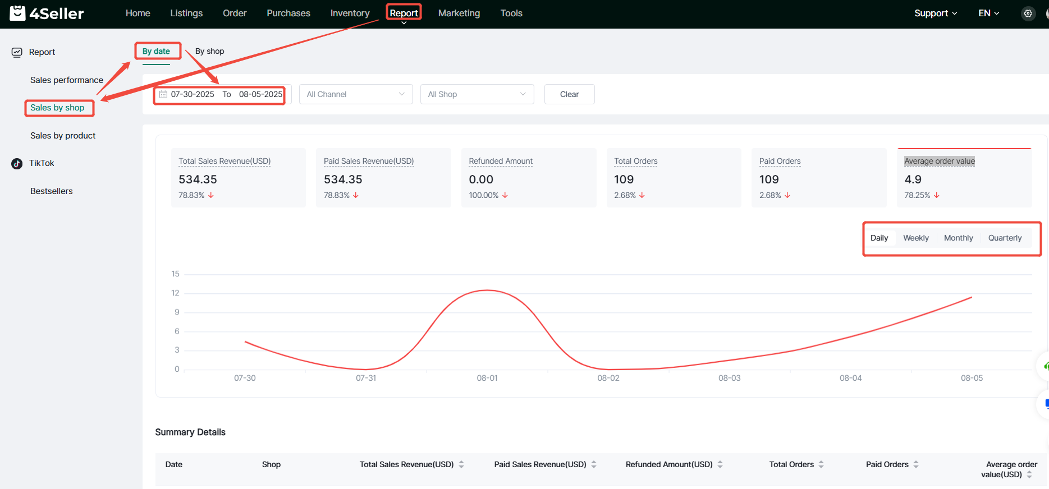
Task: Click the TikTok sidebar section
Action: point(42,163)
